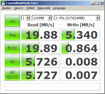105x94 pixels.
Task: Start the plain 4K benchmark test
Action: pos(12,61)
